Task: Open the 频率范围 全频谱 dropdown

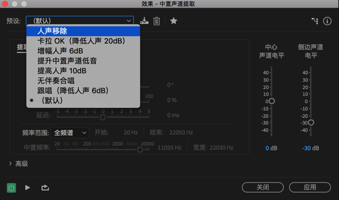Action: [x=70, y=132]
